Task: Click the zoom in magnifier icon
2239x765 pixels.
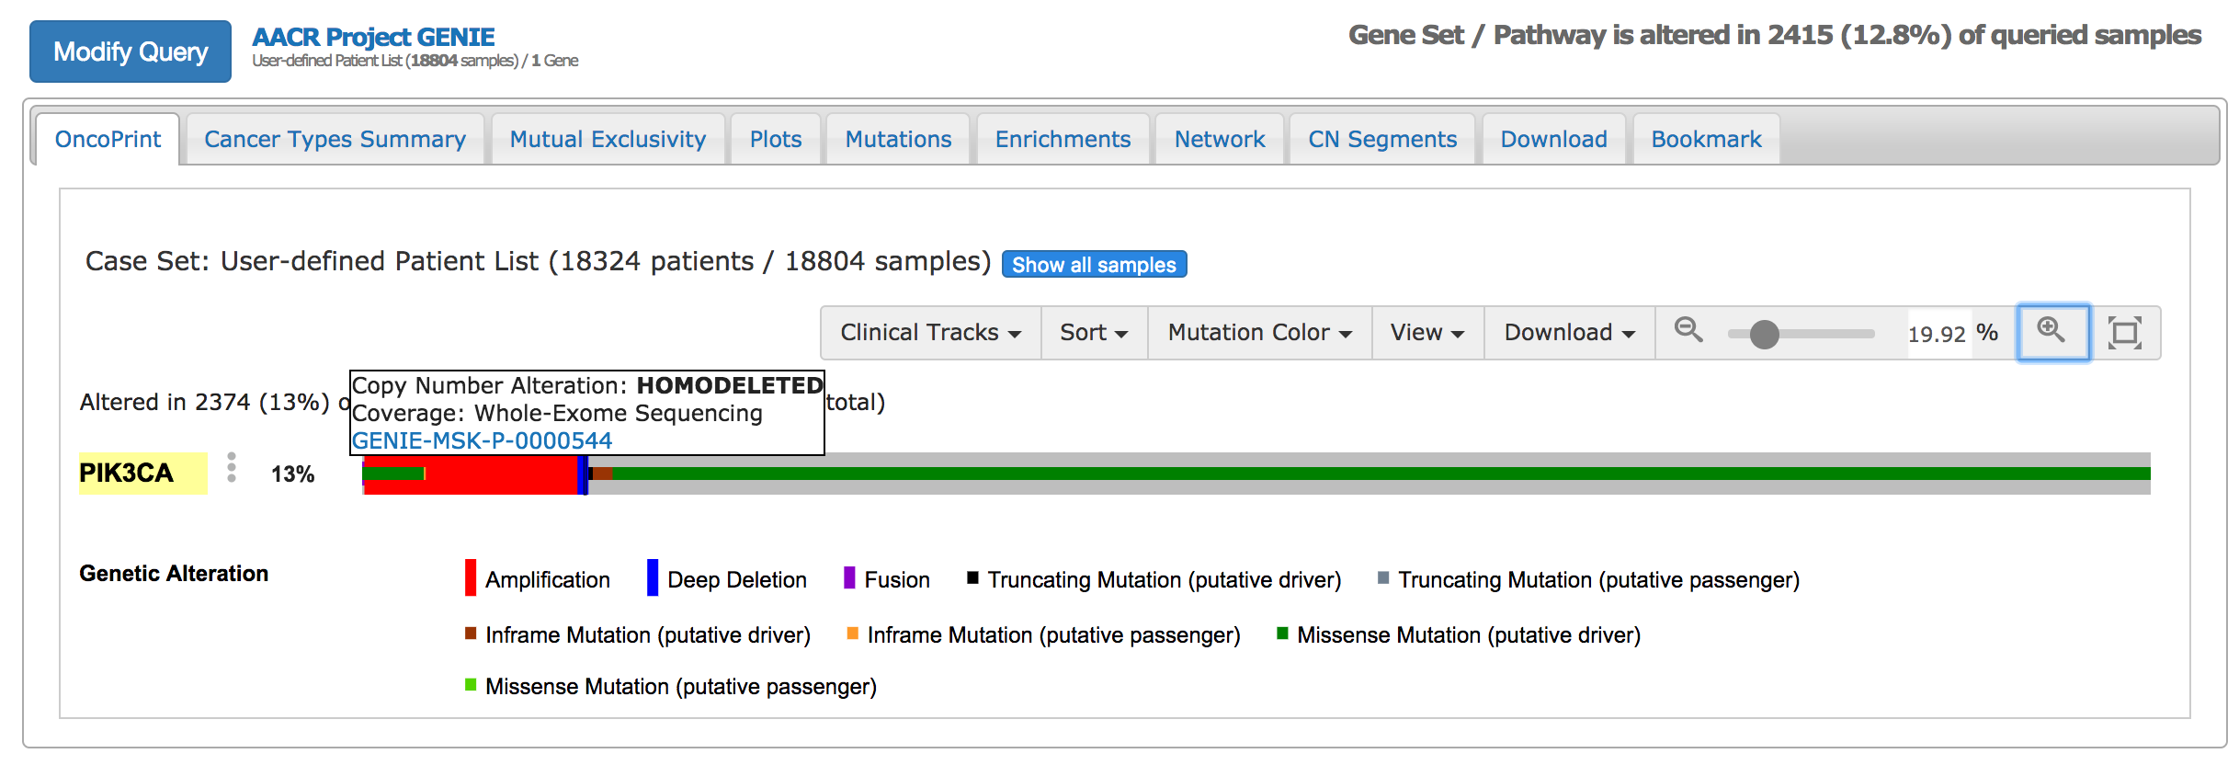Action: [2053, 332]
